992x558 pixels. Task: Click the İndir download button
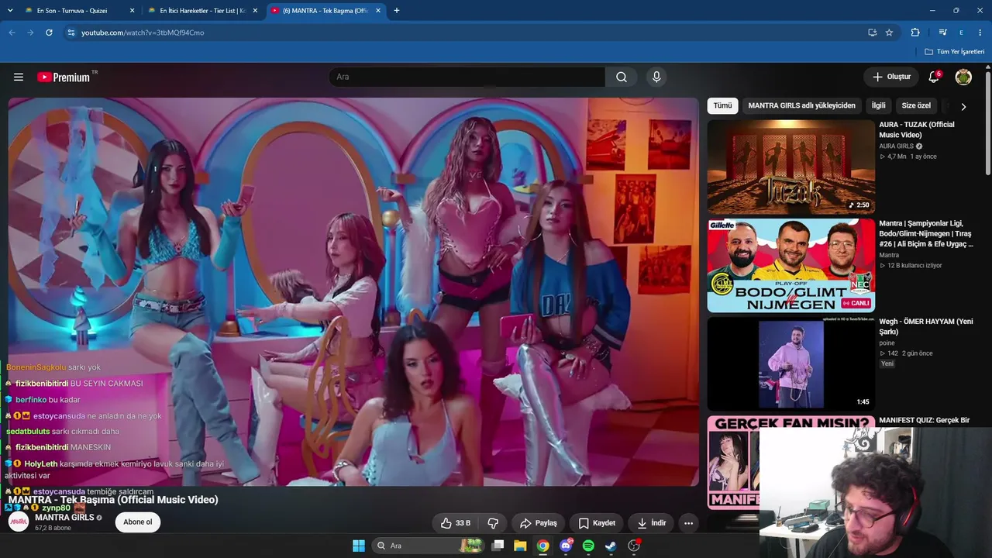[x=651, y=523]
